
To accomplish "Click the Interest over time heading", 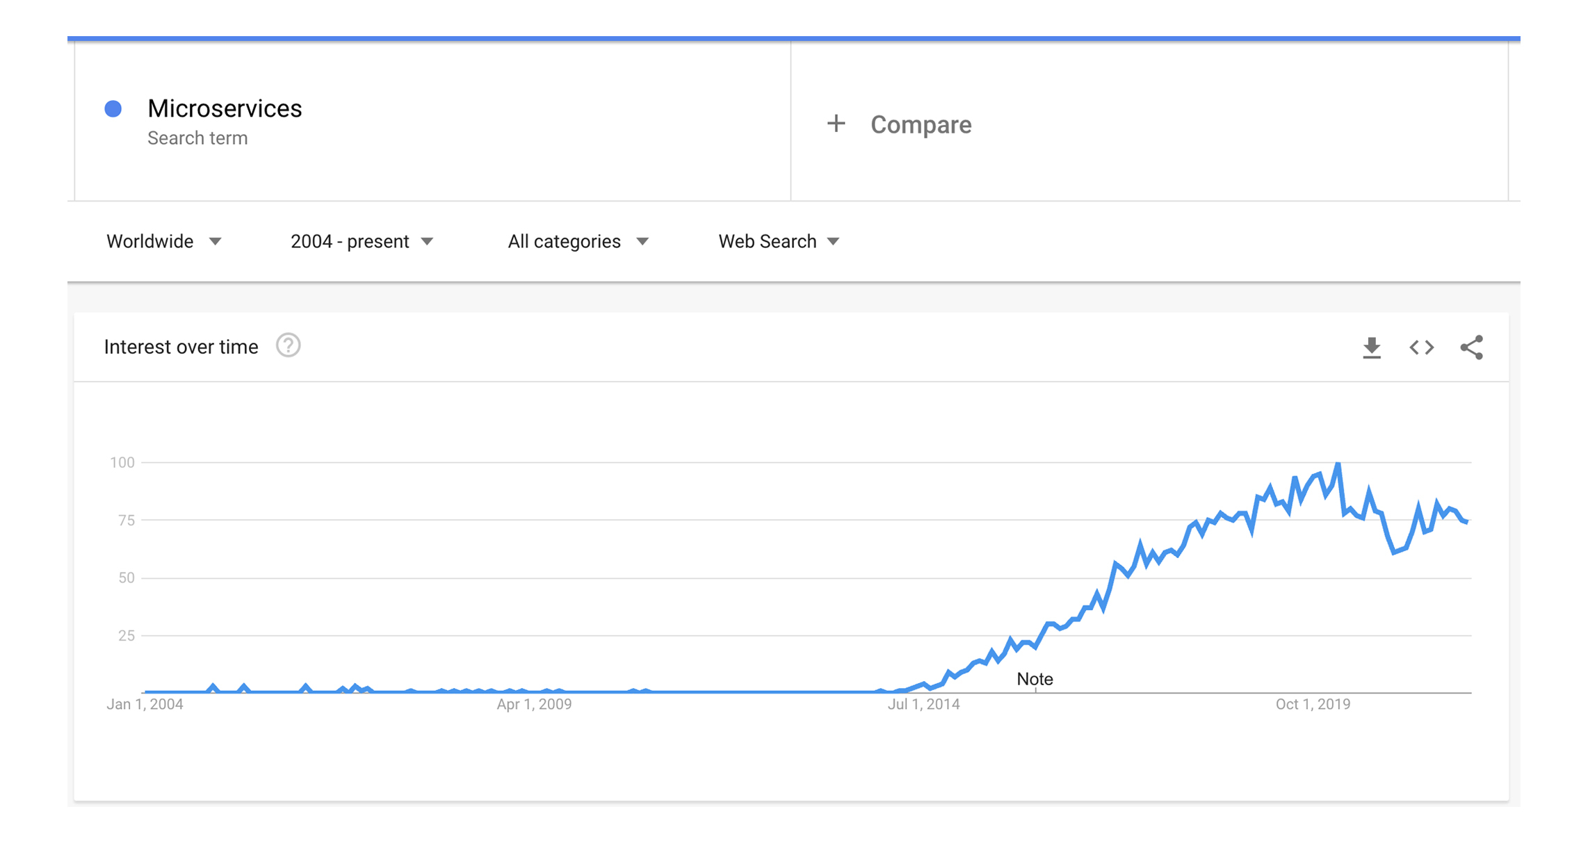I will [x=181, y=347].
